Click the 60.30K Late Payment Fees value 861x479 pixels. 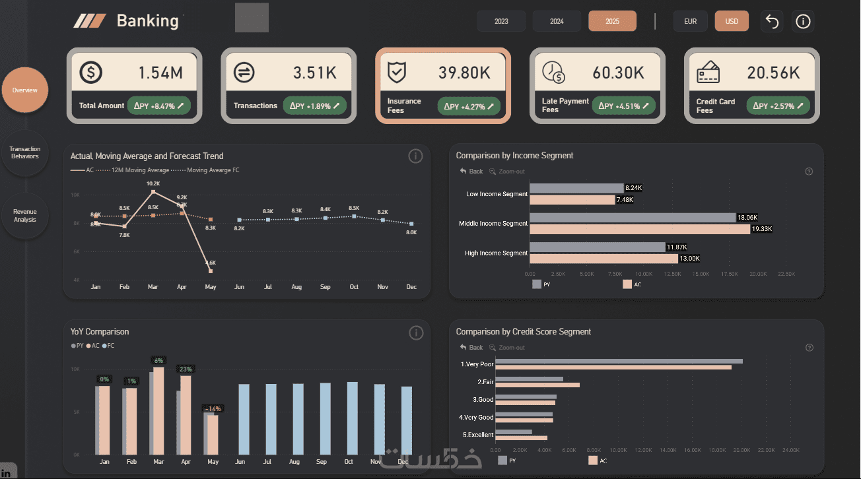[x=618, y=73]
